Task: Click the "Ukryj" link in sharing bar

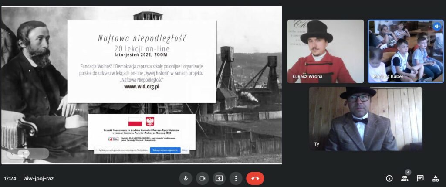Action: point(185,150)
